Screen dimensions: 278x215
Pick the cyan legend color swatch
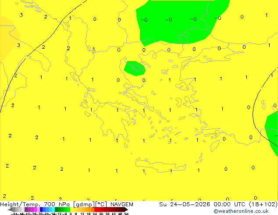(x=53, y=209)
